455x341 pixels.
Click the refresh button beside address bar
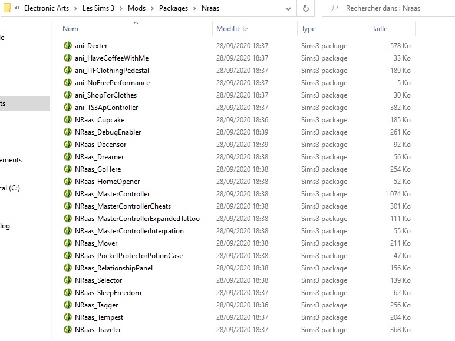click(305, 8)
